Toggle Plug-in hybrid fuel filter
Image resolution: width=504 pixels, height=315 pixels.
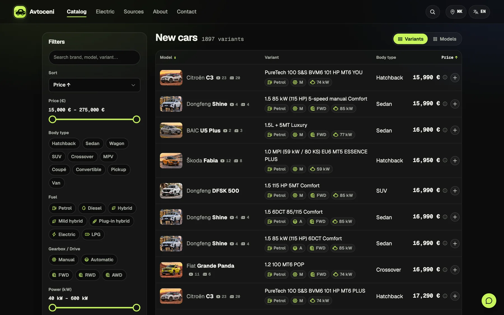tap(111, 221)
